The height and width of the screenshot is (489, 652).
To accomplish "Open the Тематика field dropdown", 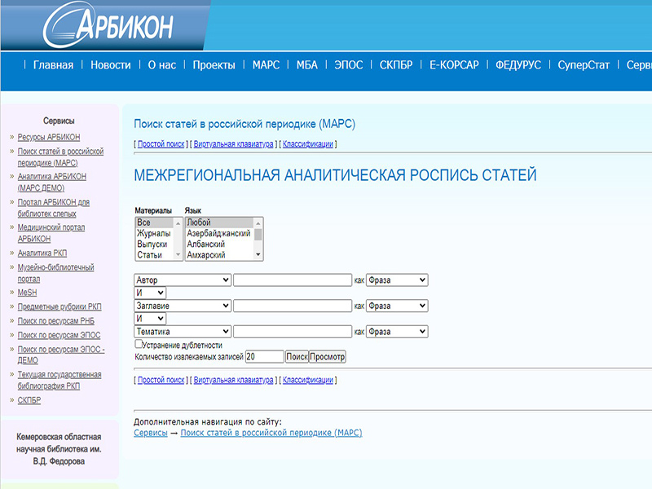I will (x=183, y=332).
